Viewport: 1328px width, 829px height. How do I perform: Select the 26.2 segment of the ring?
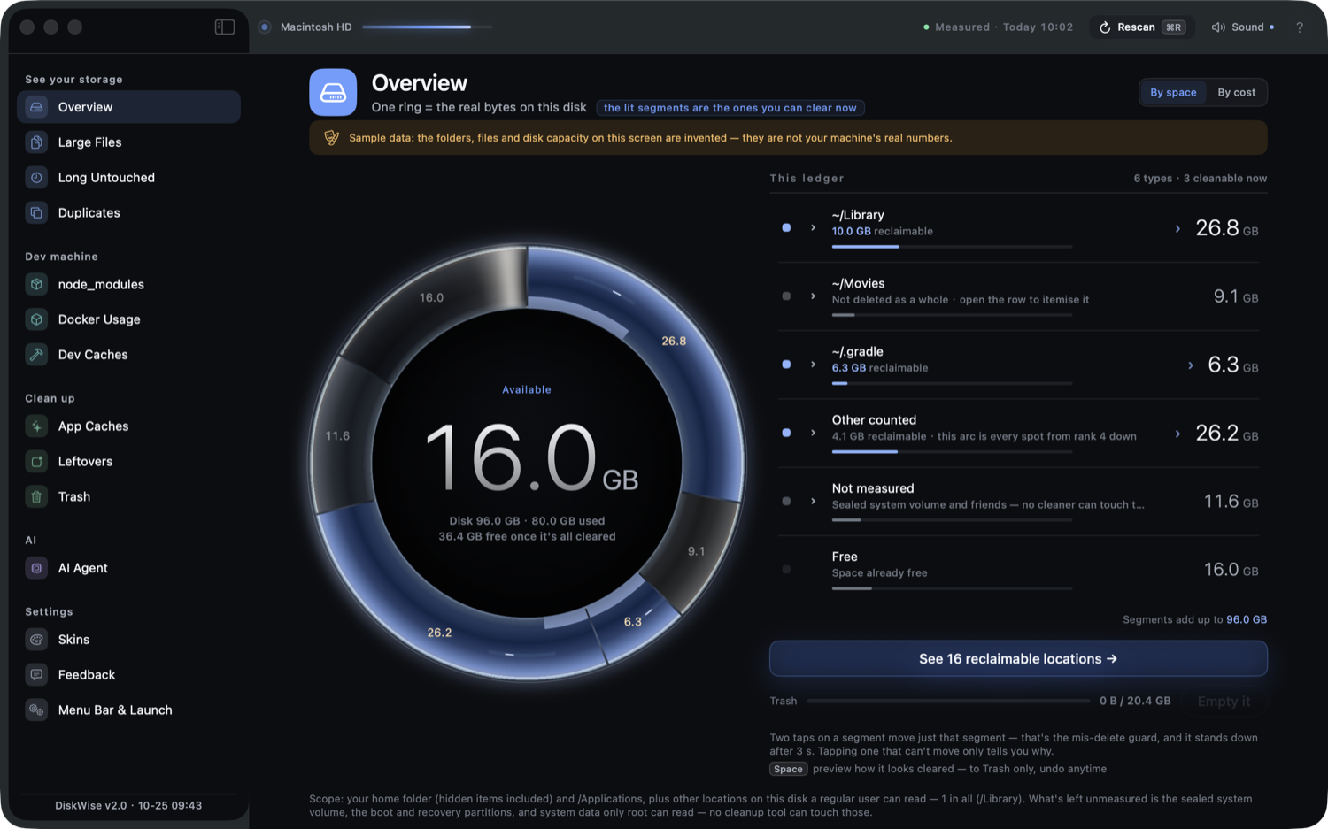pyautogui.click(x=440, y=633)
